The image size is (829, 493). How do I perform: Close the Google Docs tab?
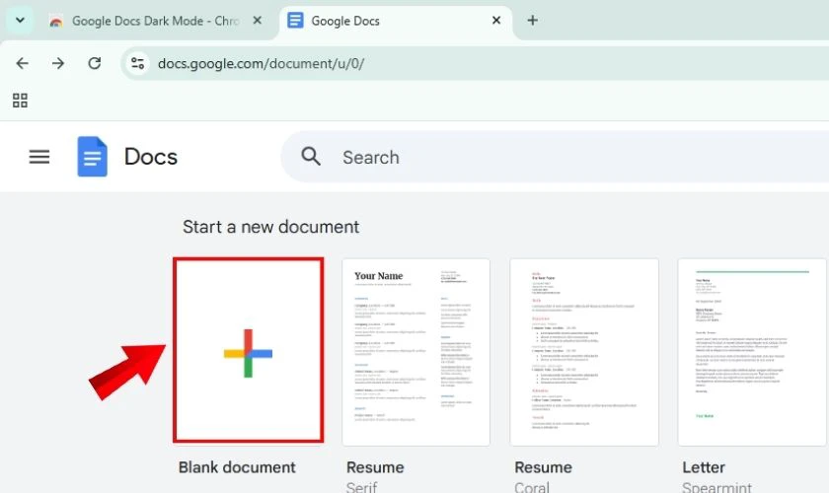click(x=495, y=21)
